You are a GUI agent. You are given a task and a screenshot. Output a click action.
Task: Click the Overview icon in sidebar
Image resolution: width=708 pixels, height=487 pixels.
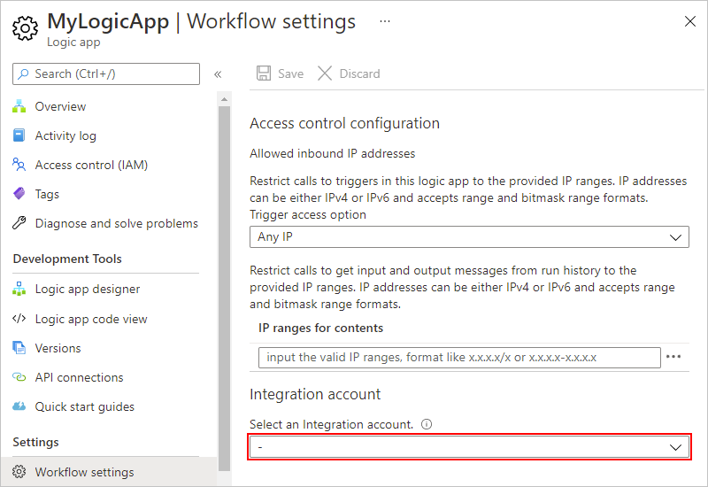19,106
